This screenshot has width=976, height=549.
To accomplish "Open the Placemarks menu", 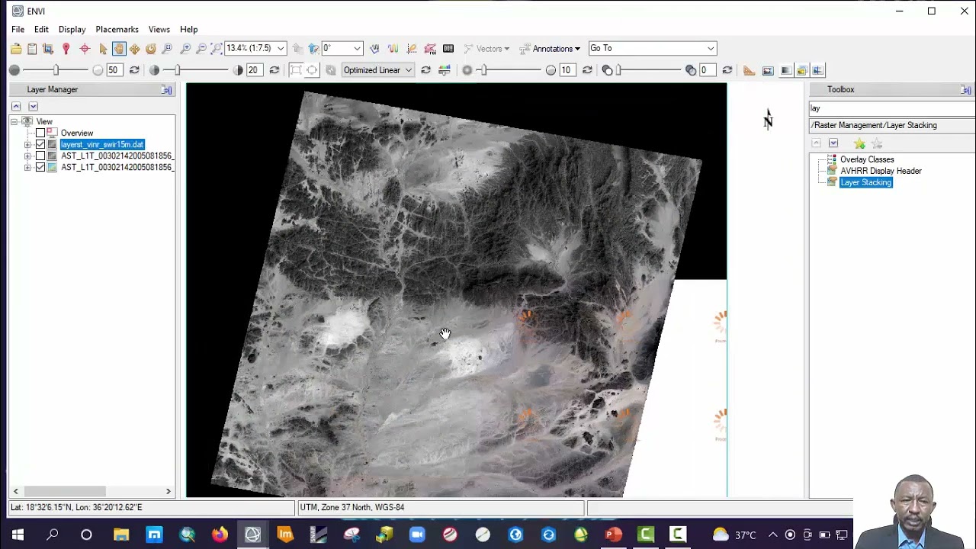I will point(117,30).
